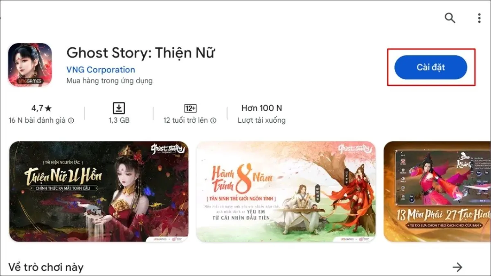Tap the download size icon
Viewport: 491px width, 276px height.
[119, 108]
